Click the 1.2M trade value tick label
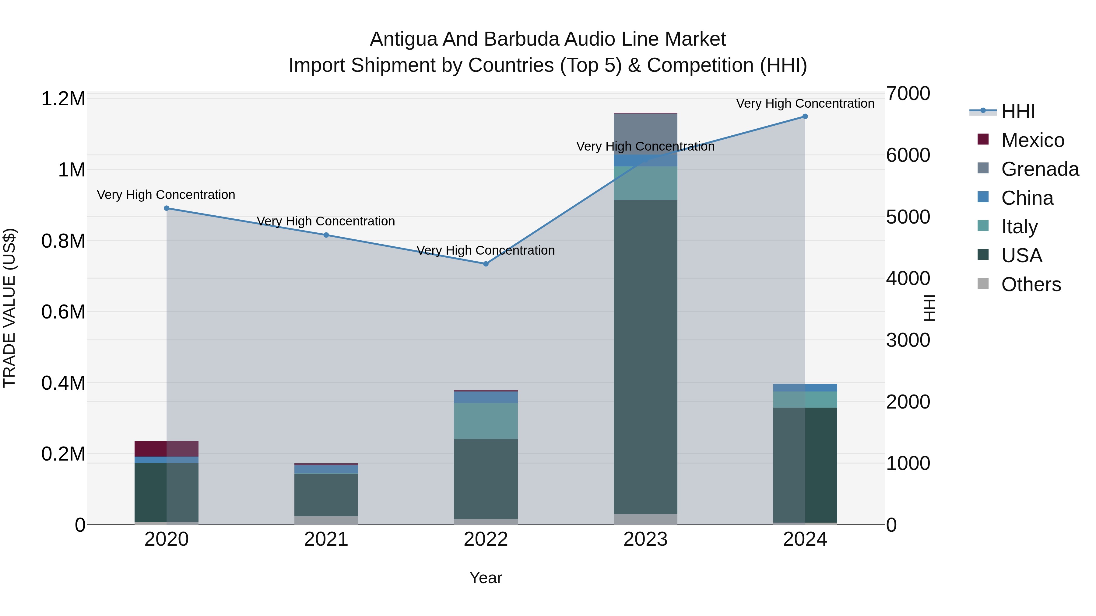 coord(63,99)
